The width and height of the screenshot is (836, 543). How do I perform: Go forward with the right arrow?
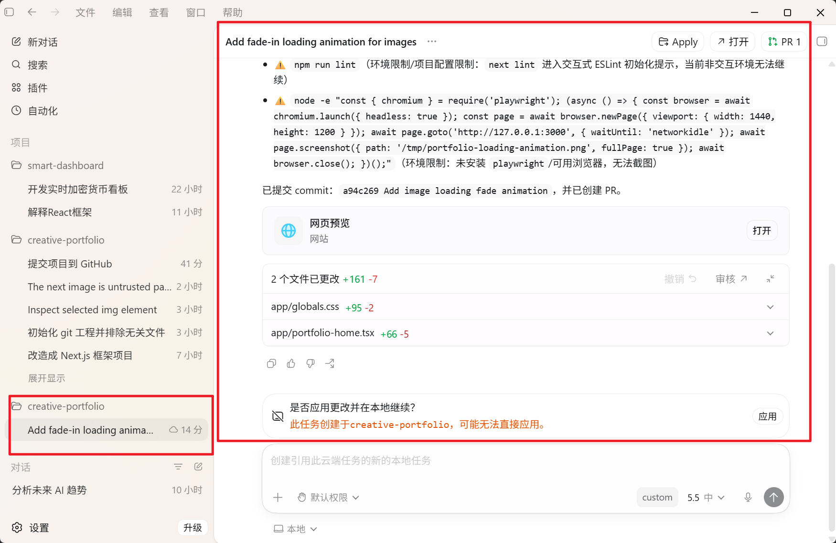click(x=55, y=12)
